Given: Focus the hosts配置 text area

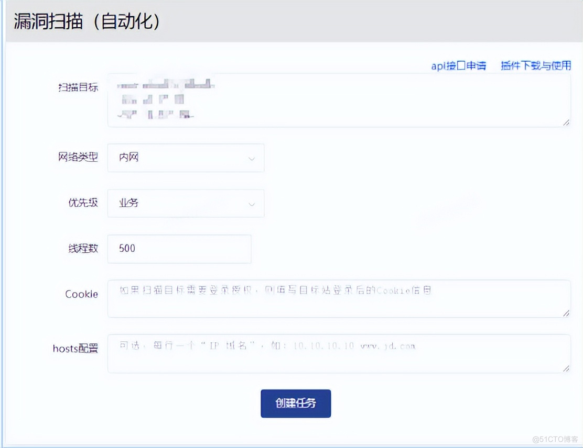Looking at the screenshot, I should pyautogui.click(x=339, y=354).
